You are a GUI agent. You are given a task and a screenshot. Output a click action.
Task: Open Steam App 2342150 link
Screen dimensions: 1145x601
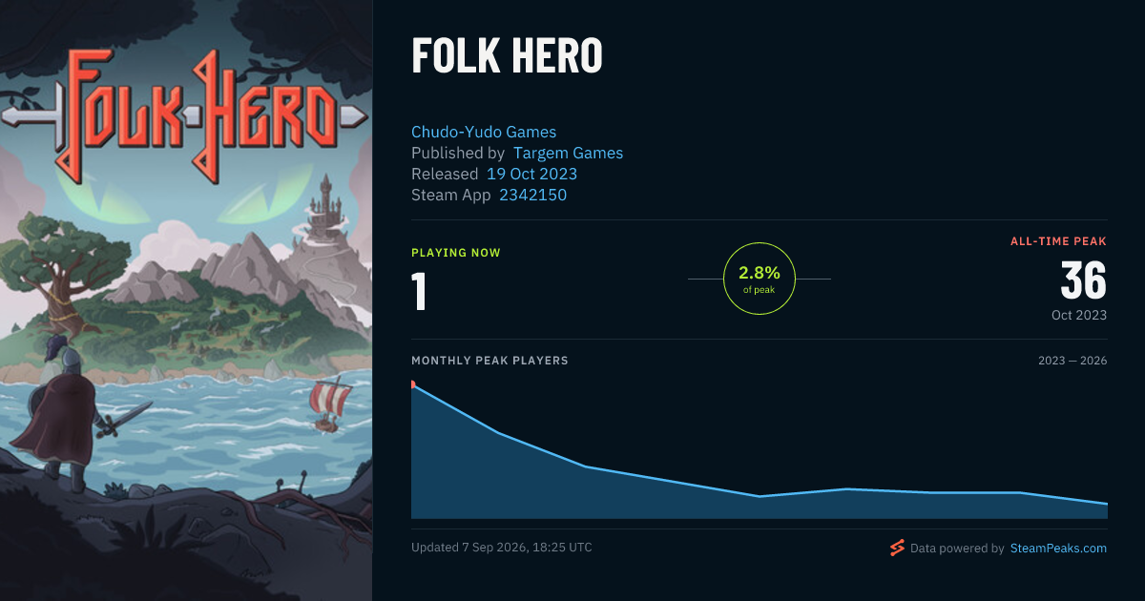click(x=533, y=195)
